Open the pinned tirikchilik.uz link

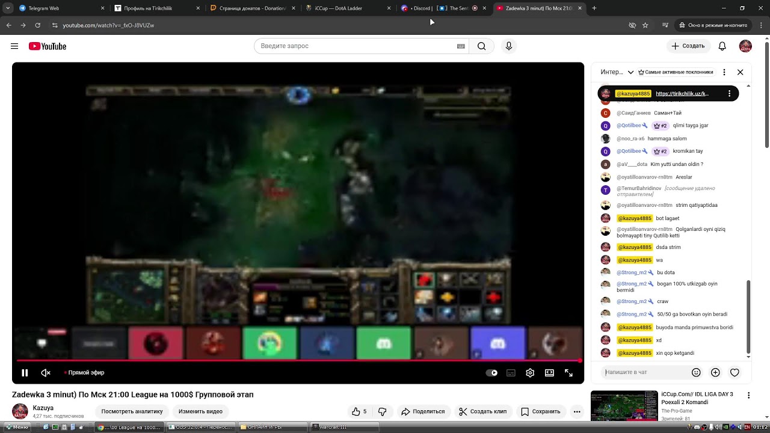[682, 94]
